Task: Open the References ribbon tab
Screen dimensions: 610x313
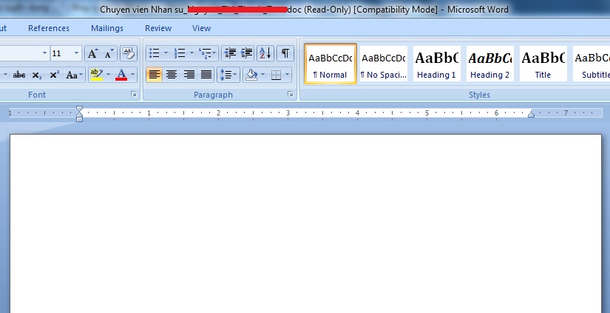Action: tap(49, 28)
